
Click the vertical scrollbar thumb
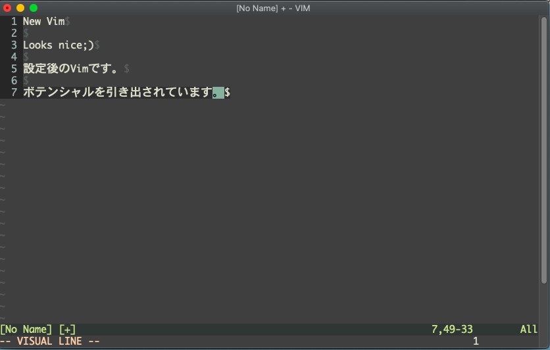point(544,150)
